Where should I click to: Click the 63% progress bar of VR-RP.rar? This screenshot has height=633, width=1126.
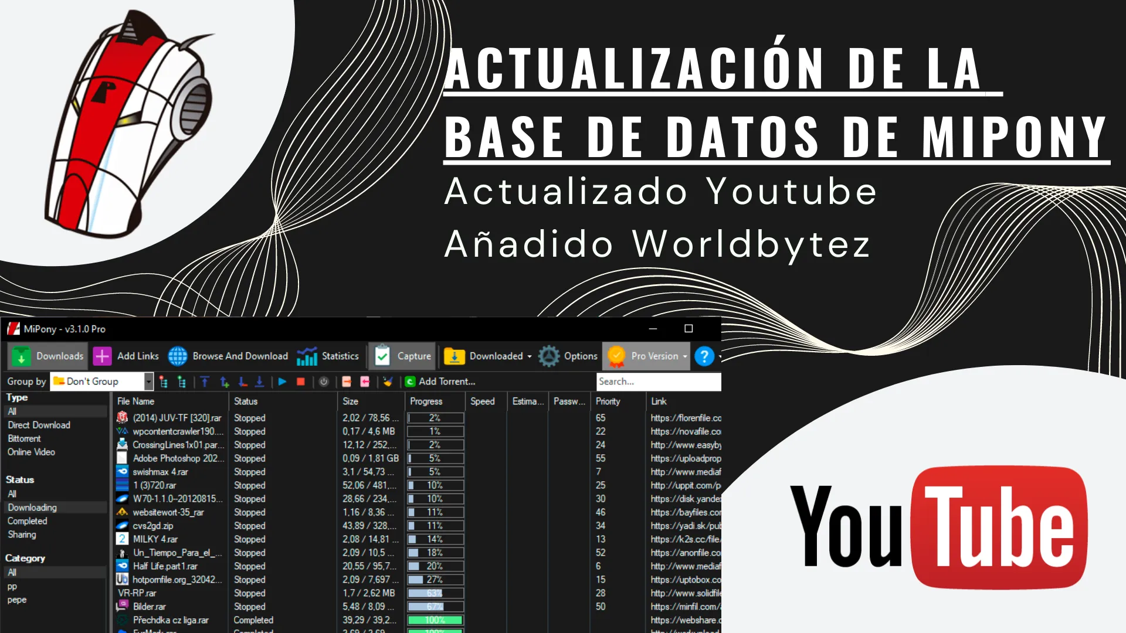(x=435, y=593)
